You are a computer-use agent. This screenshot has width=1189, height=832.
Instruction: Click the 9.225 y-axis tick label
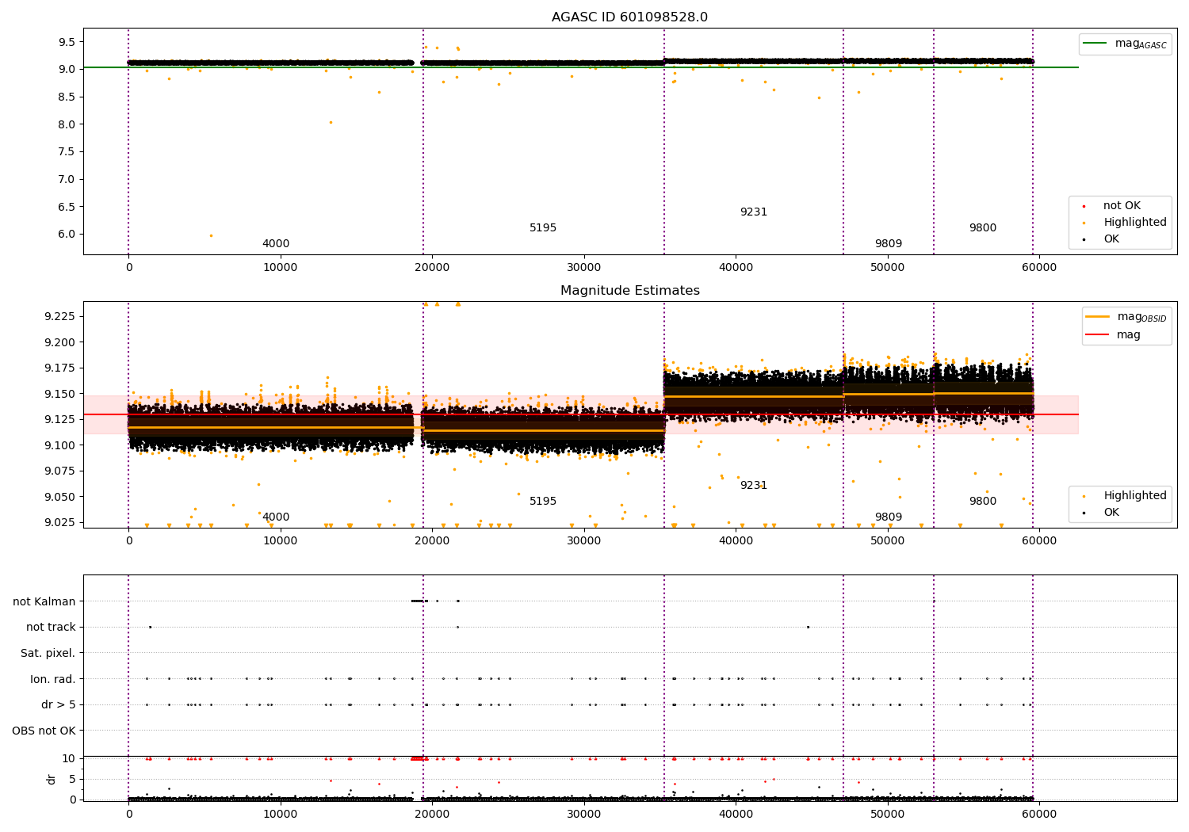(x=60, y=317)
